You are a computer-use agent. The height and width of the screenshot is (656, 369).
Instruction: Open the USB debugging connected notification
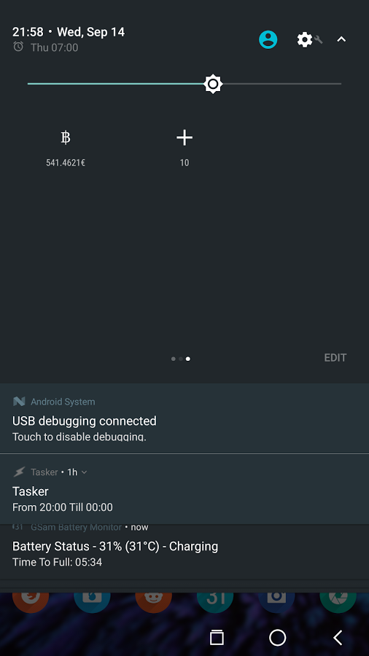pyautogui.click(x=184, y=418)
